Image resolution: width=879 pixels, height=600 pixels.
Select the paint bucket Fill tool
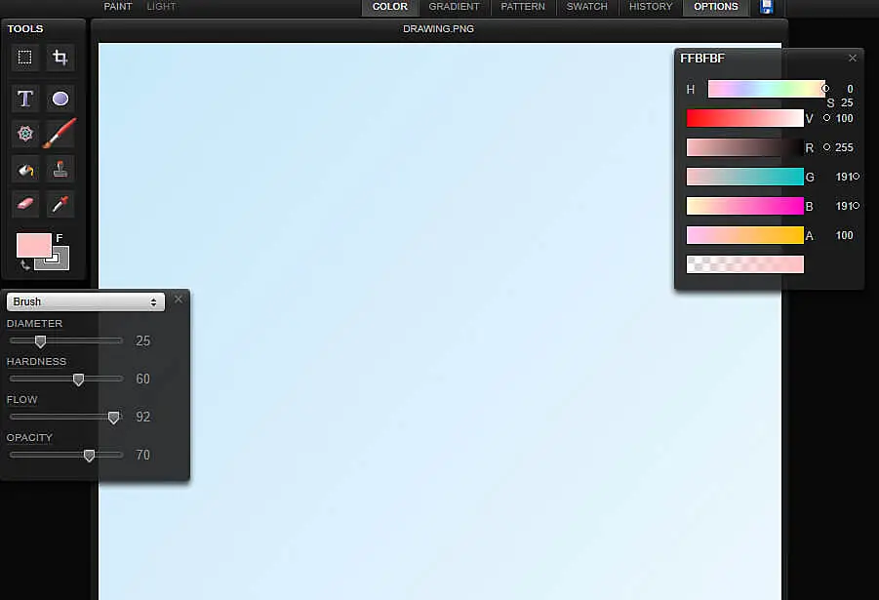[x=25, y=170]
